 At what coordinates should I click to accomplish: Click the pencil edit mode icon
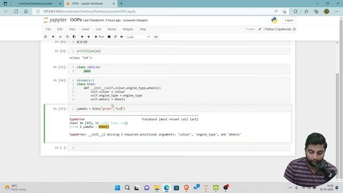[x=259, y=29]
